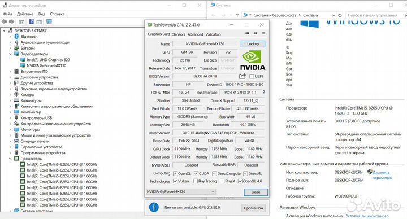This screenshot has width=407, height=219.
Task: Expand the Другие устройства node
Action: click(10, 83)
